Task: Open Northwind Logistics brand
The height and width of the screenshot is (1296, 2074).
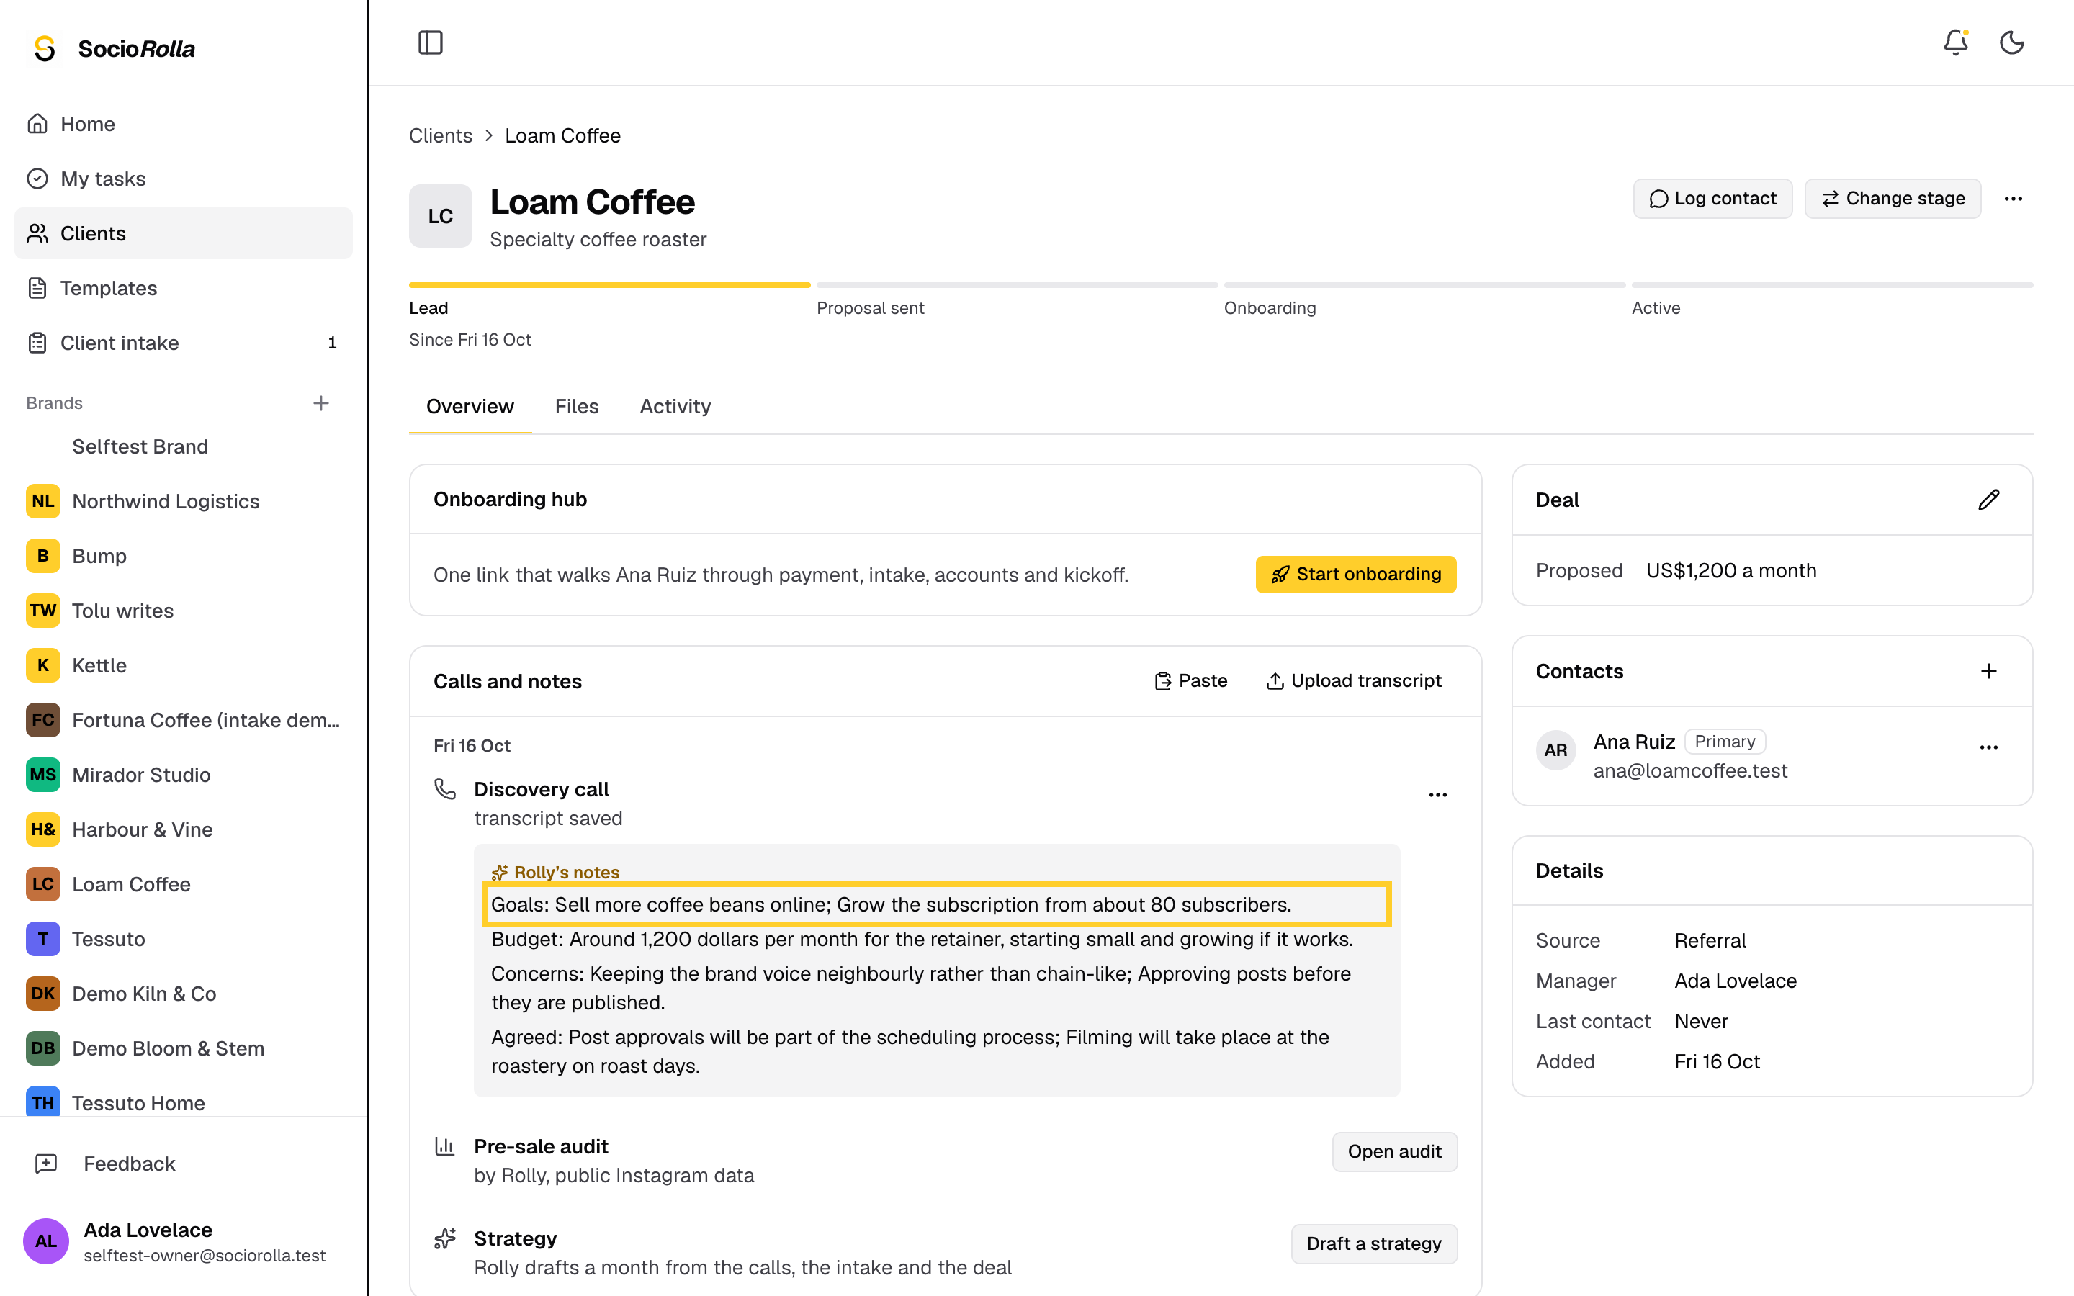Action: point(184,501)
